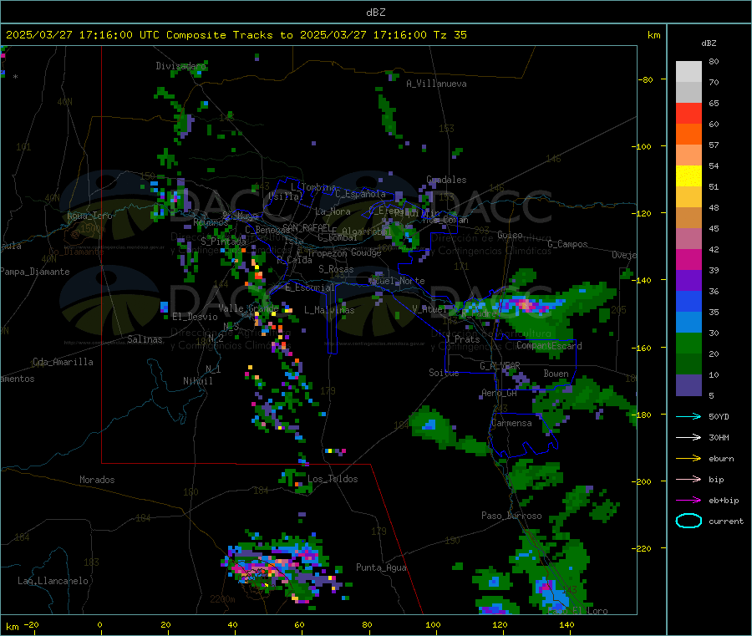The image size is (752, 636).
Task: Click the -80 km vertical axis tick
Action: pyautogui.click(x=646, y=79)
